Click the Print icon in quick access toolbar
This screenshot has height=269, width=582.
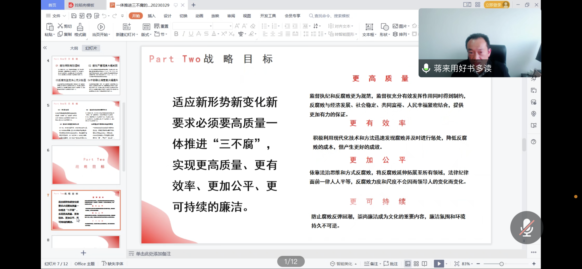point(89,16)
